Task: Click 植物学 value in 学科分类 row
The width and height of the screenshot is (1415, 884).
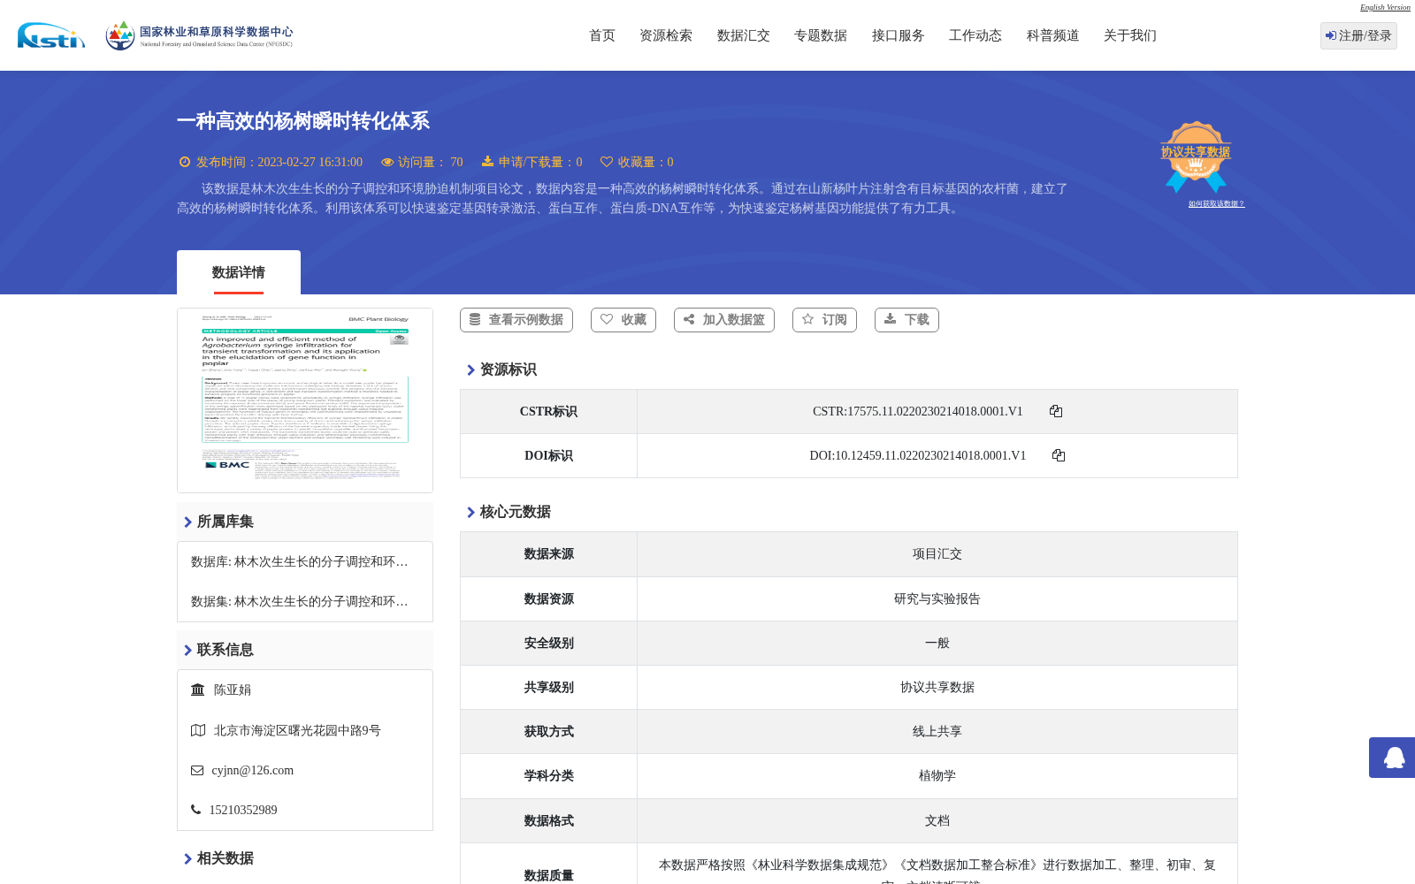Action: pyautogui.click(x=937, y=775)
